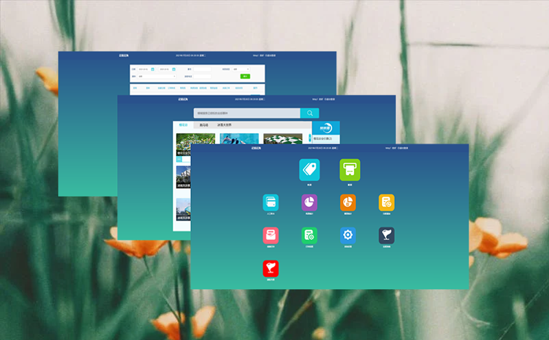Open the green ticket printer icon
This screenshot has width=549, height=340.
[350, 169]
